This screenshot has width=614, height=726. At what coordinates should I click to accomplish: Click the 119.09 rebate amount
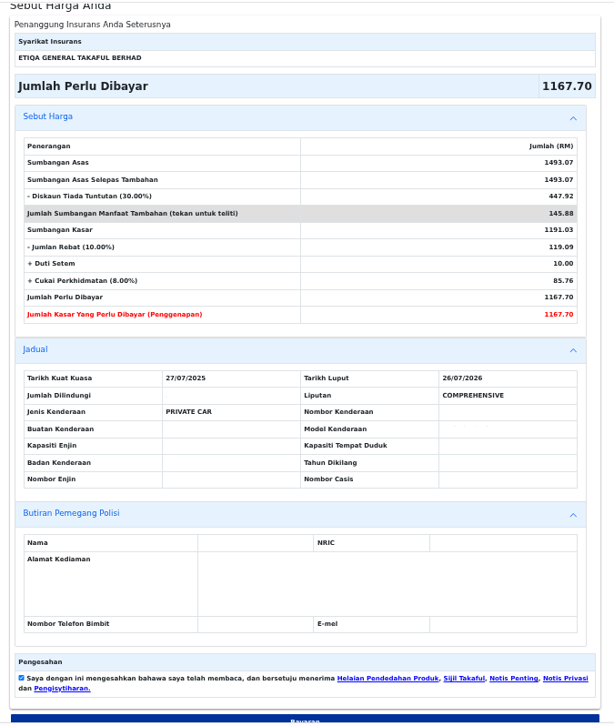coord(560,247)
